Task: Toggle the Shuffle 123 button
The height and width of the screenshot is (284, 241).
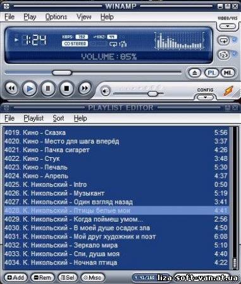Action: (x=223, y=55)
